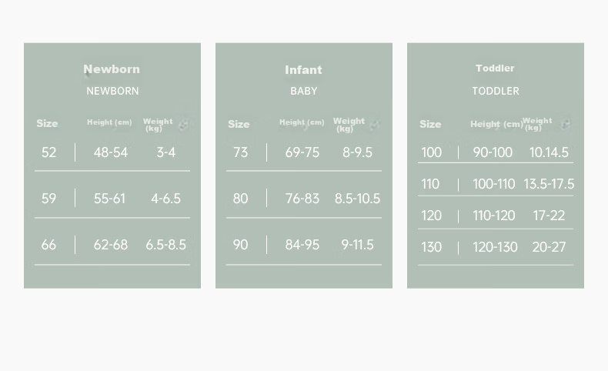Click weight 20-27 for size 130
The image size is (608, 371).
point(549,247)
